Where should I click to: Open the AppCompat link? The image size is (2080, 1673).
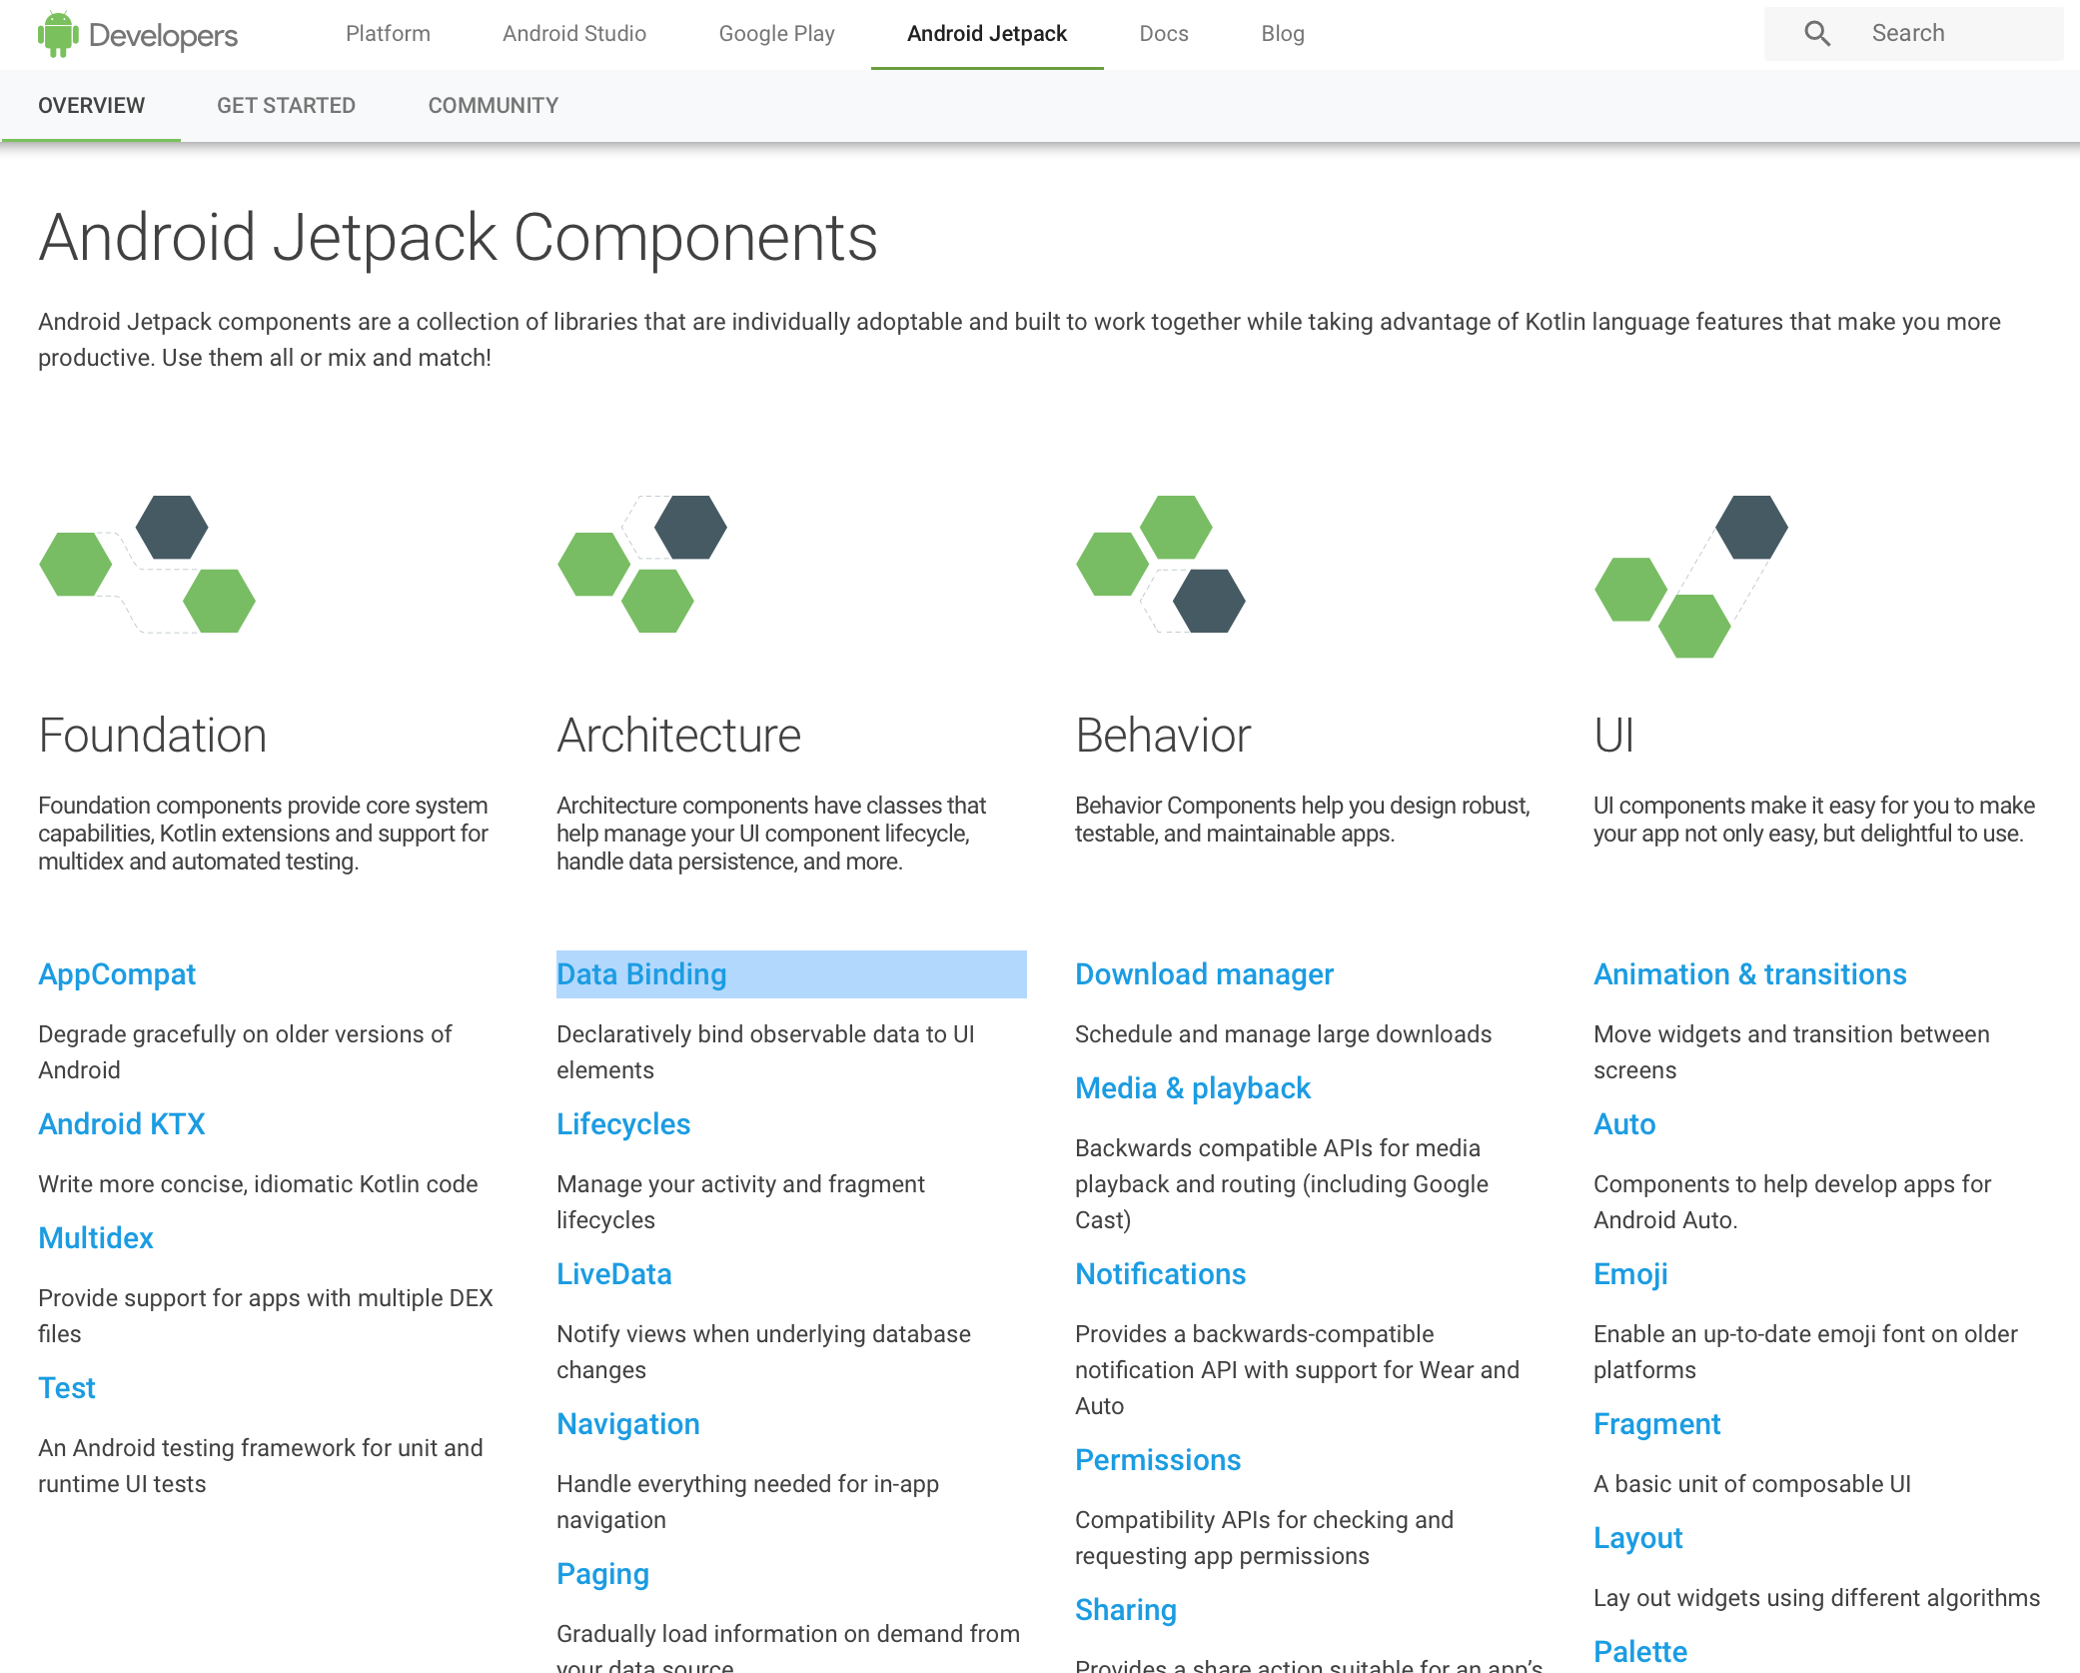click(x=117, y=974)
